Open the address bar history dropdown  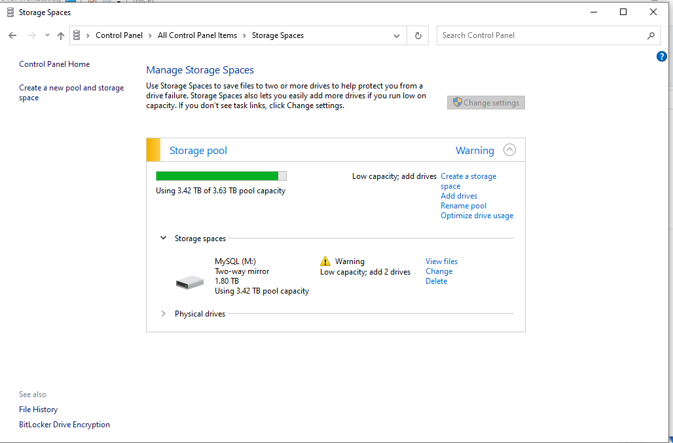pos(397,36)
